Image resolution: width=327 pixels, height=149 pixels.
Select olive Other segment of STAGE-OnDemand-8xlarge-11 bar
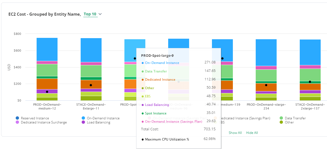[x=91, y=98]
